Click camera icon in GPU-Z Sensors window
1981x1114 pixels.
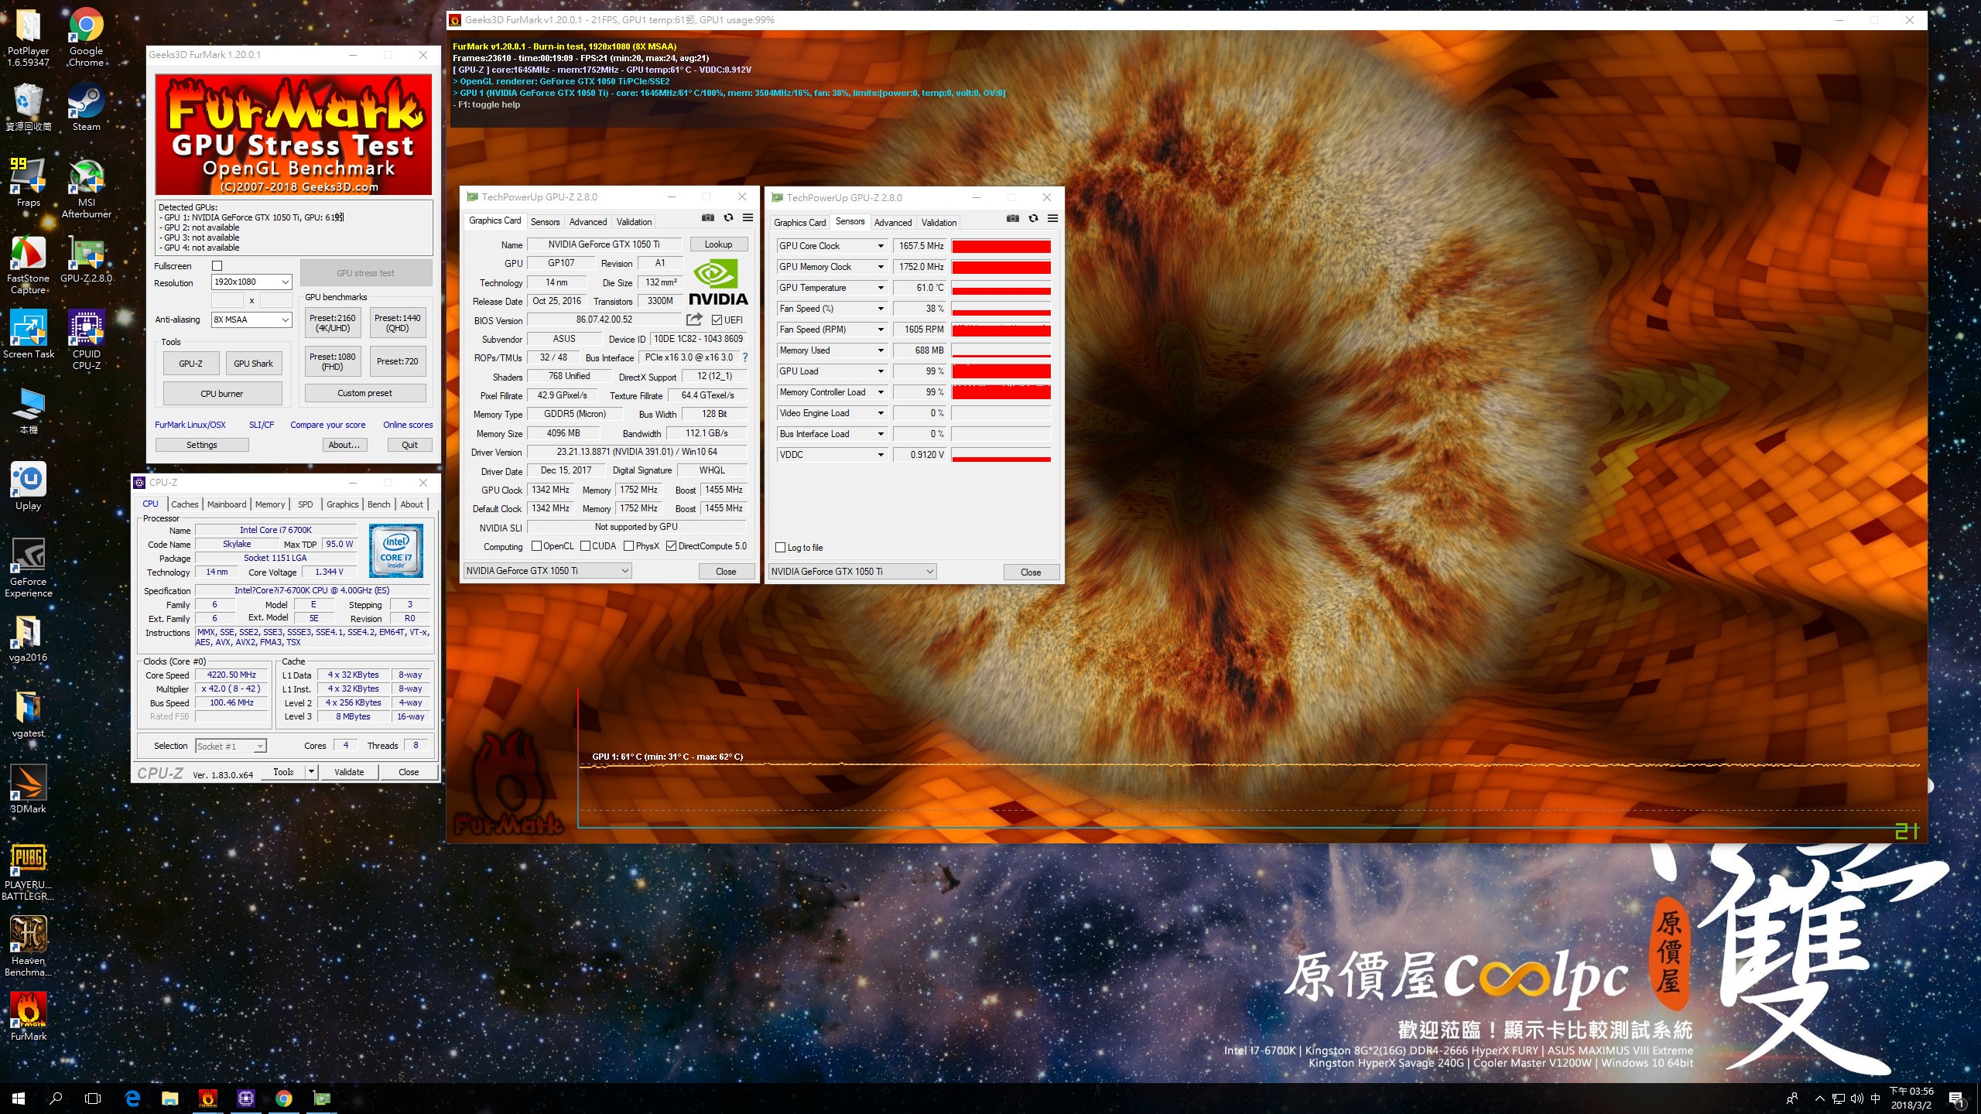coord(1012,219)
